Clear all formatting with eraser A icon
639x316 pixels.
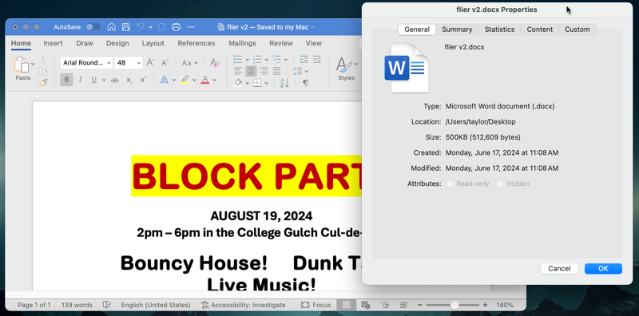[x=214, y=63]
